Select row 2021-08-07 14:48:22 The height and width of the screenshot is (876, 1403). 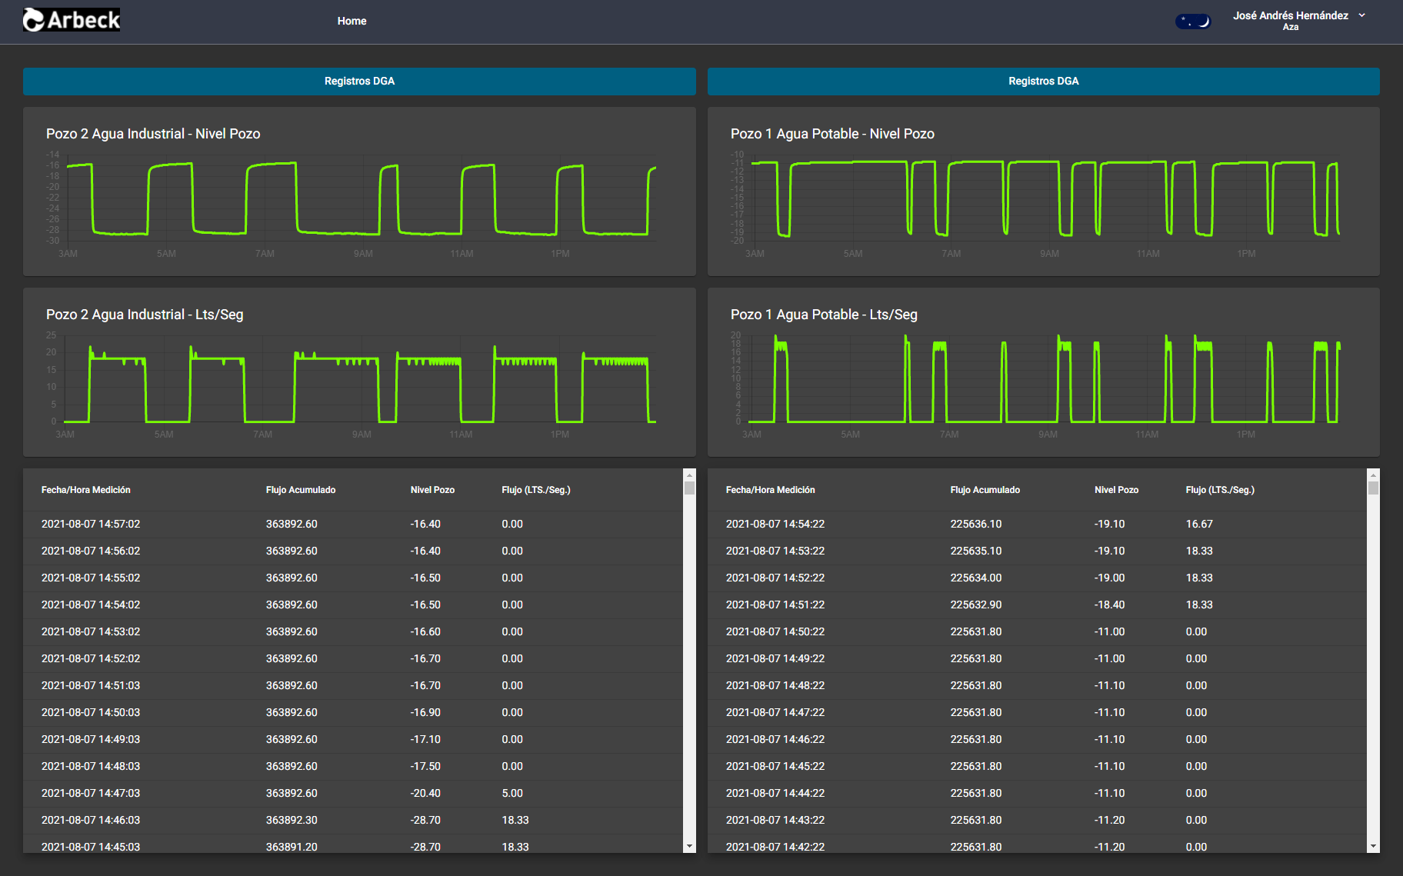[x=1037, y=685]
